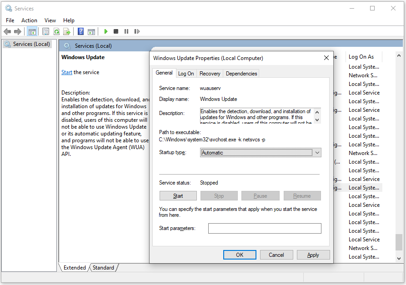This screenshot has height=285, width=406.
Task: Click the Forward arrow toolbar icon
Action: click(18, 31)
